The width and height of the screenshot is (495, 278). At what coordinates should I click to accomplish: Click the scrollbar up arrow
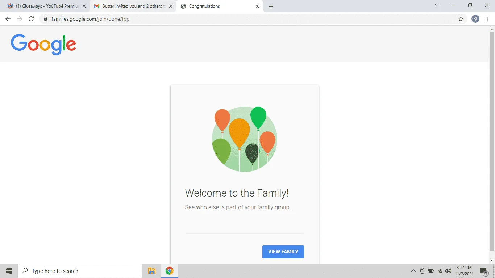[x=492, y=29]
